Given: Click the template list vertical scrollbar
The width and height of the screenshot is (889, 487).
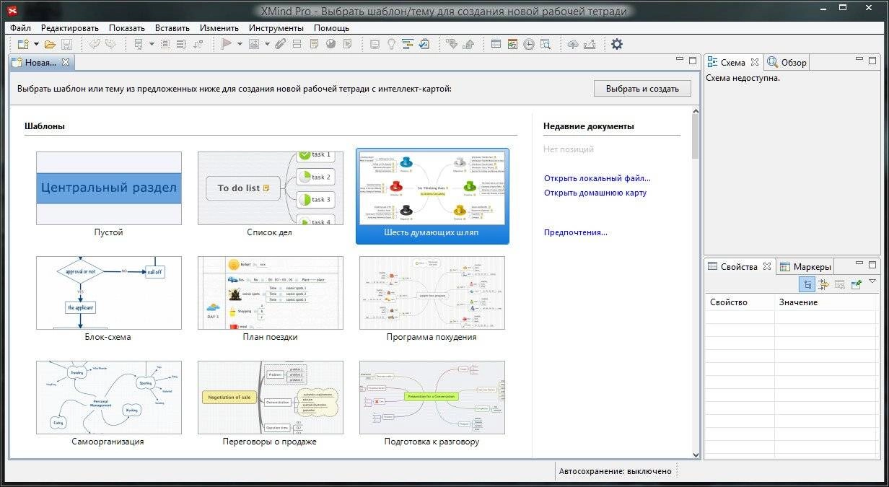Looking at the screenshot, I should pyautogui.click(x=696, y=283).
